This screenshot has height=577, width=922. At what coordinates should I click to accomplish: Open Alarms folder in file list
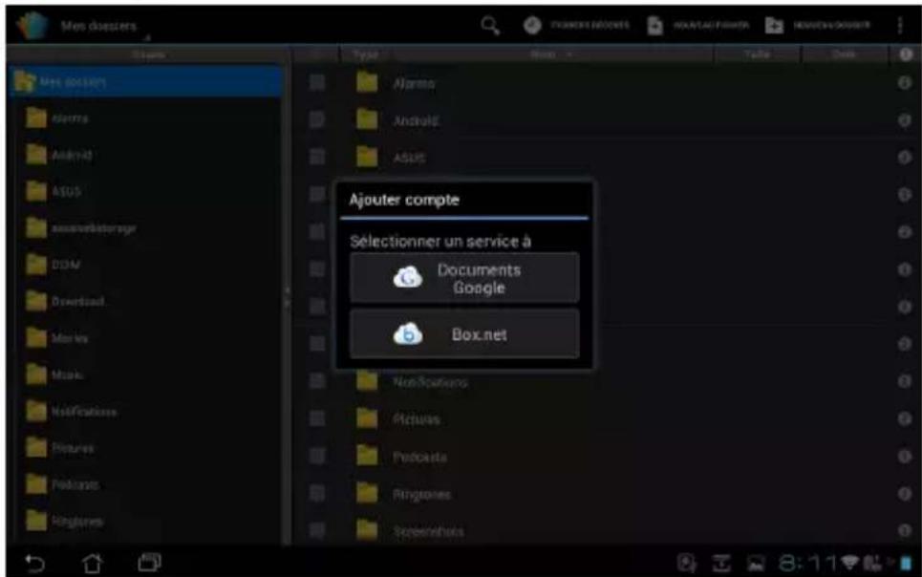pos(396,83)
